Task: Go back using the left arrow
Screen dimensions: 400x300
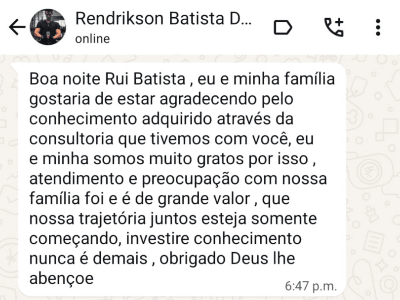Action: (x=17, y=28)
